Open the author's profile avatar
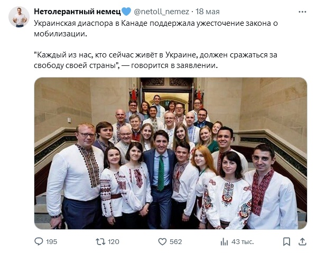Image resolution: width=316 pixels, height=253 pixels. [19, 17]
